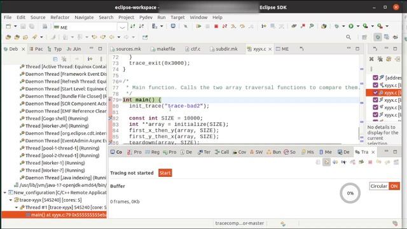407x229 pixels.
Task: Open the ME launch configuration dropdown
Action: [x=122, y=27]
